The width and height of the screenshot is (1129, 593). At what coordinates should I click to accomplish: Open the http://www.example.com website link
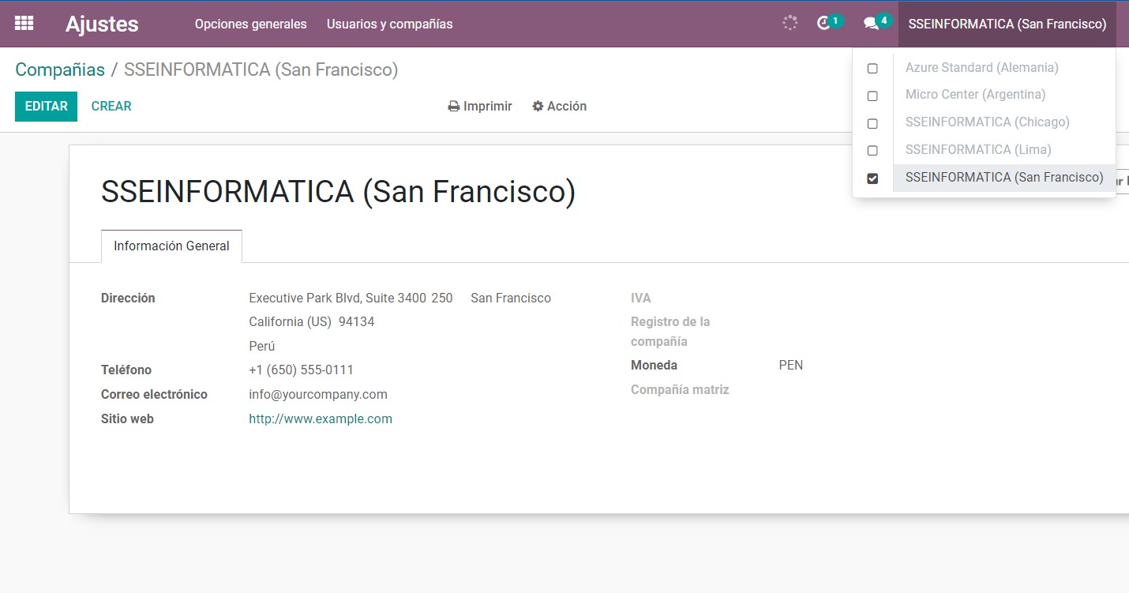click(321, 418)
